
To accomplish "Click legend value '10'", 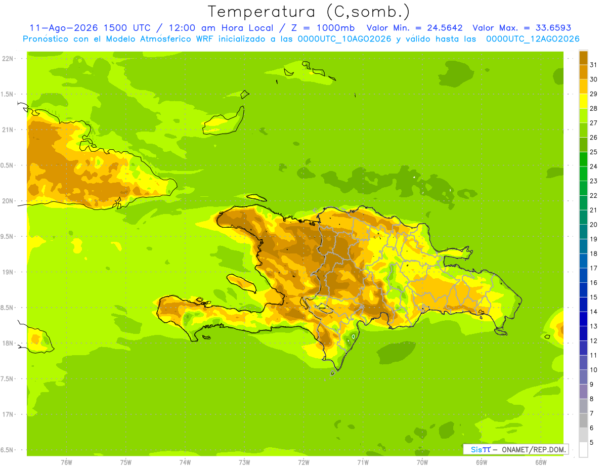I will (x=593, y=370).
